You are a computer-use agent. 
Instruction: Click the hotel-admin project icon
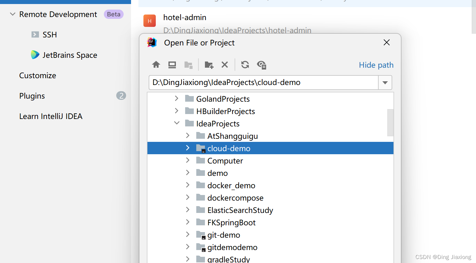click(x=150, y=21)
